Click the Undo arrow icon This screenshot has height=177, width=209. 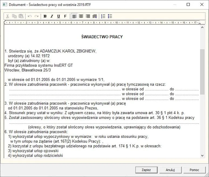tap(30, 16)
